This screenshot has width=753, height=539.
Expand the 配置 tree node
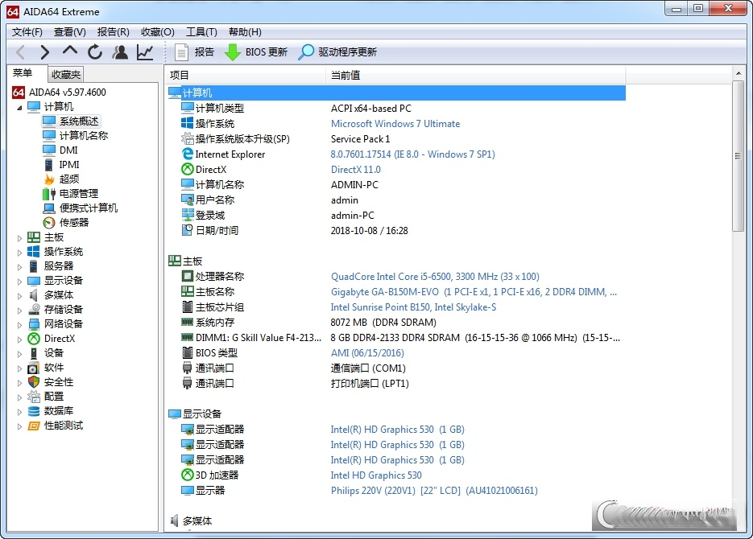point(19,397)
